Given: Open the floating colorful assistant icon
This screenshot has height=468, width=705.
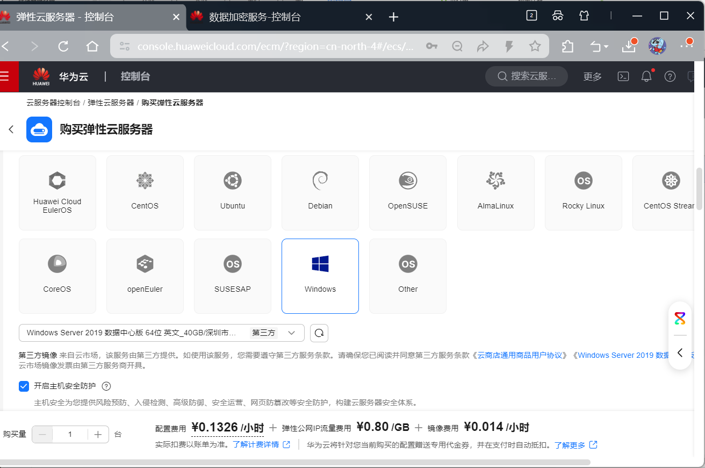Looking at the screenshot, I should coord(680,319).
